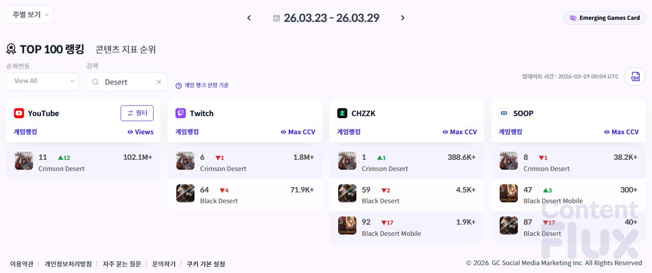Toggle the Emerging Games Card visibility

pos(604,18)
